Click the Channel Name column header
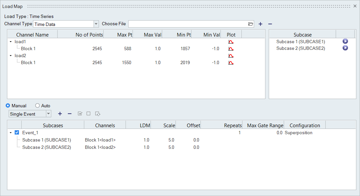The height and width of the screenshot is (196, 360). pyautogui.click(x=32, y=35)
